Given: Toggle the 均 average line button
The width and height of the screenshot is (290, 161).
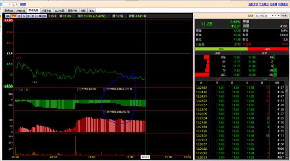Looking at the screenshot, I should tap(19, 16).
